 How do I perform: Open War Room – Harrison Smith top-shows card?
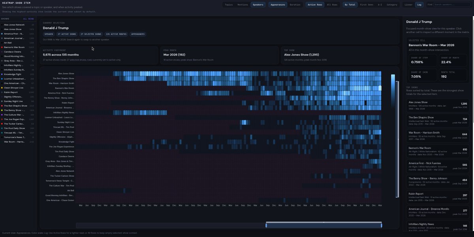[x=438, y=135]
